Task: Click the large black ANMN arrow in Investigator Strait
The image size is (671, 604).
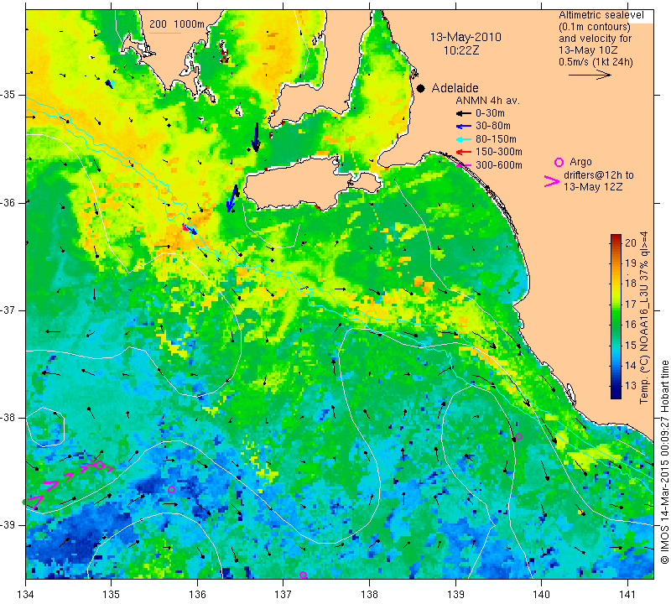Action: click(256, 137)
